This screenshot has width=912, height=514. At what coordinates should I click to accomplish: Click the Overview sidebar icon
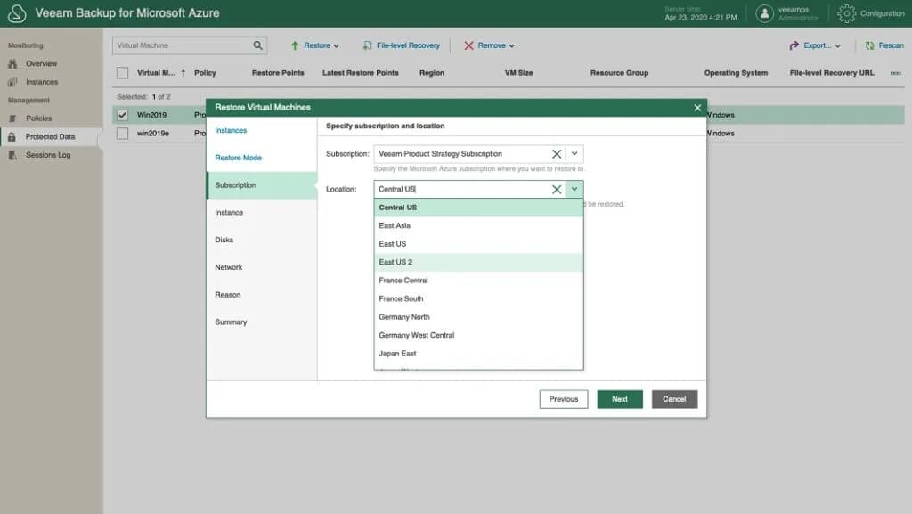tap(12, 64)
